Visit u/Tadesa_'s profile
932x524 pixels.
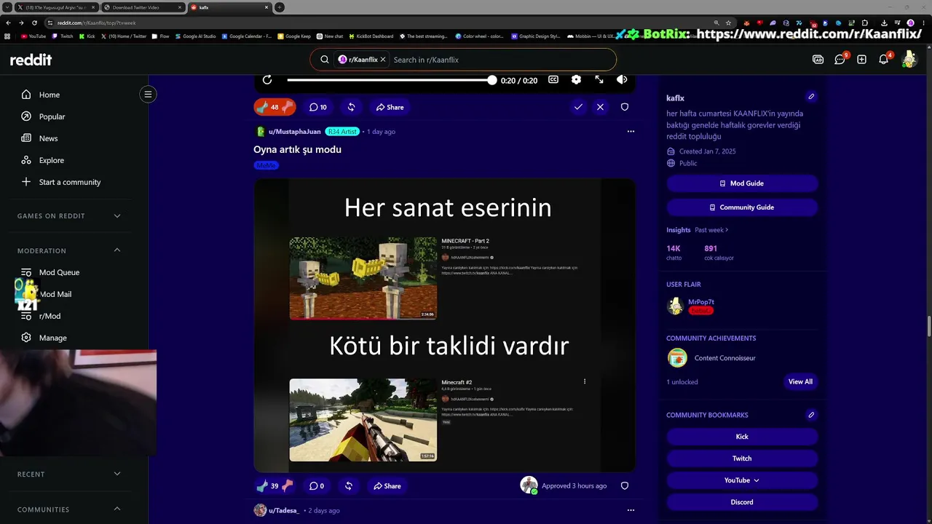[284, 510]
